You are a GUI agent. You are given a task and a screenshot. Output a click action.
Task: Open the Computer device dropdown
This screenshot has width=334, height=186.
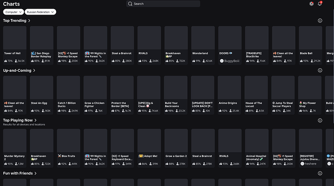tap(13, 12)
